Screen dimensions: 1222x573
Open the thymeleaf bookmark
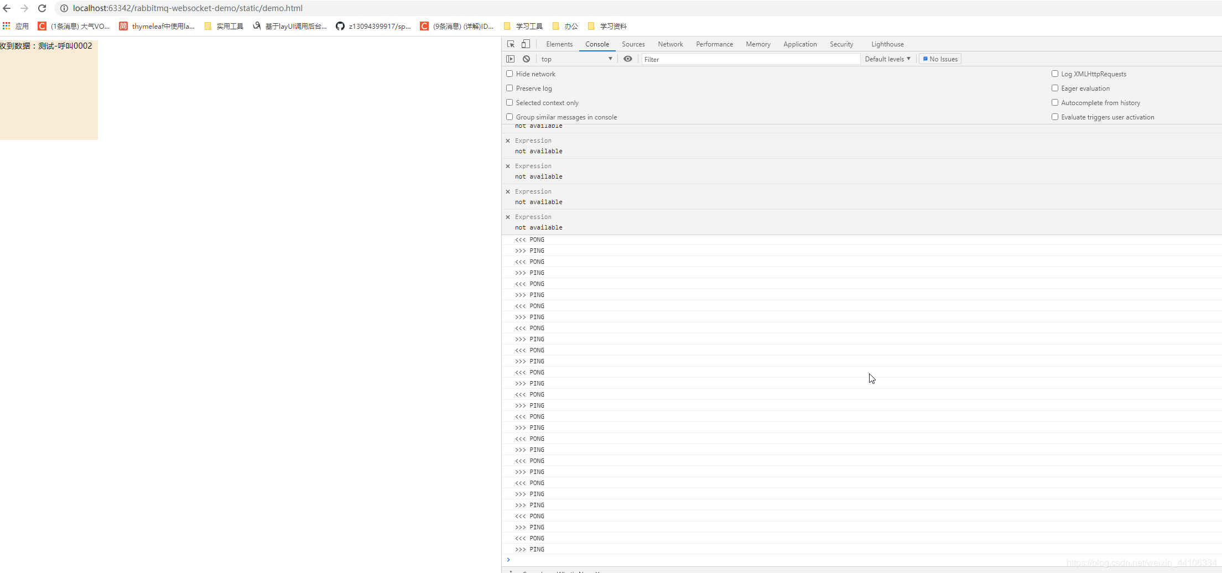tap(157, 26)
